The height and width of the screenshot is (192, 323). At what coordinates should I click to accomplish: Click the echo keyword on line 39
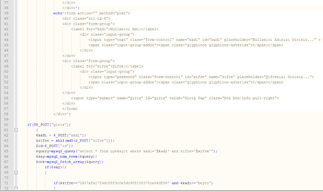click(58, 13)
